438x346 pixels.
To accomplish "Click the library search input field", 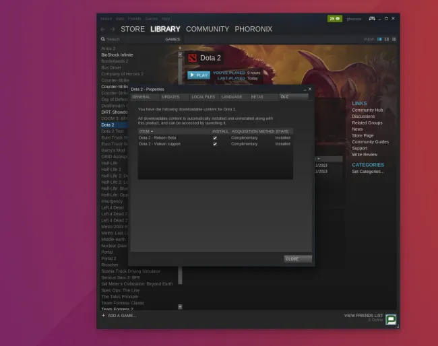I will [131, 39].
